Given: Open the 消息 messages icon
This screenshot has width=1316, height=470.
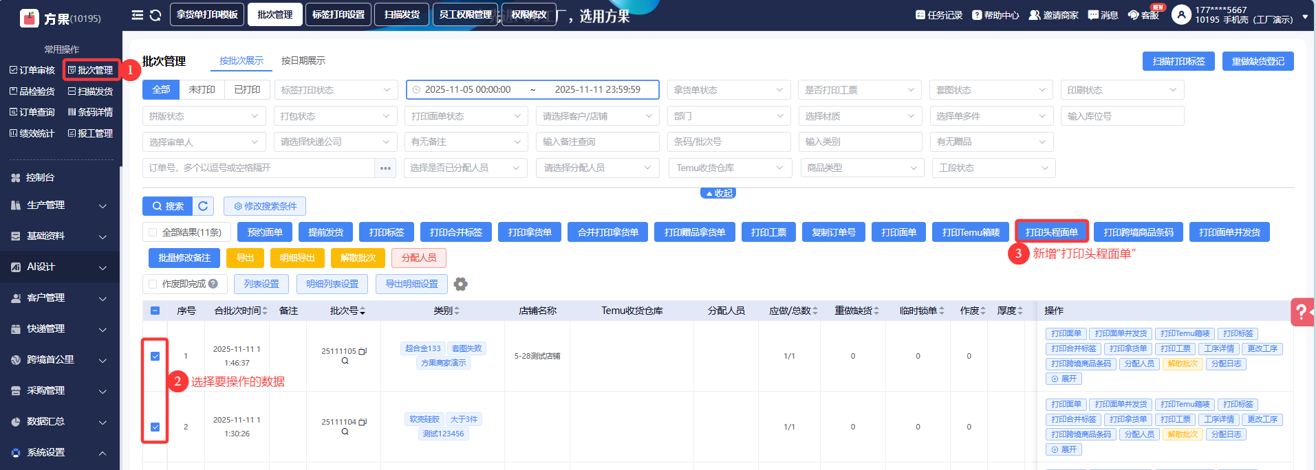Looking at the screenshot, I should click(1093, 15).
